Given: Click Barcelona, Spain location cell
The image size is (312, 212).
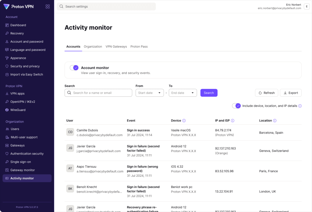Looking at the screenshot, I should (x=271, y=133).
